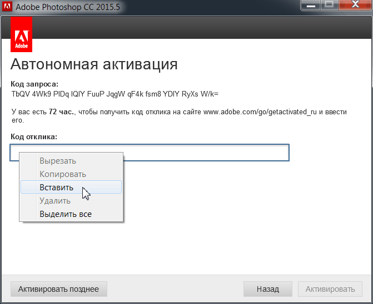373x304 pixels.
Task: Focus the Код отклика input field
Action: pos(150,153)
